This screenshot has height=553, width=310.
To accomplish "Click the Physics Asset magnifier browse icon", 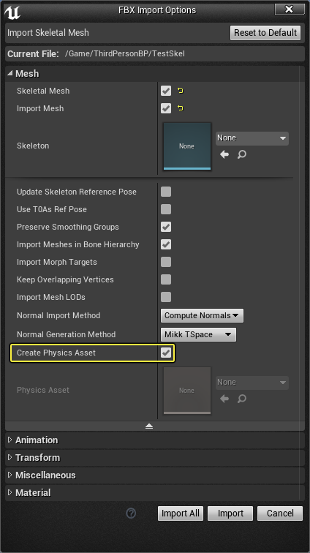I will pyautogui.click(x=242, y=399).
